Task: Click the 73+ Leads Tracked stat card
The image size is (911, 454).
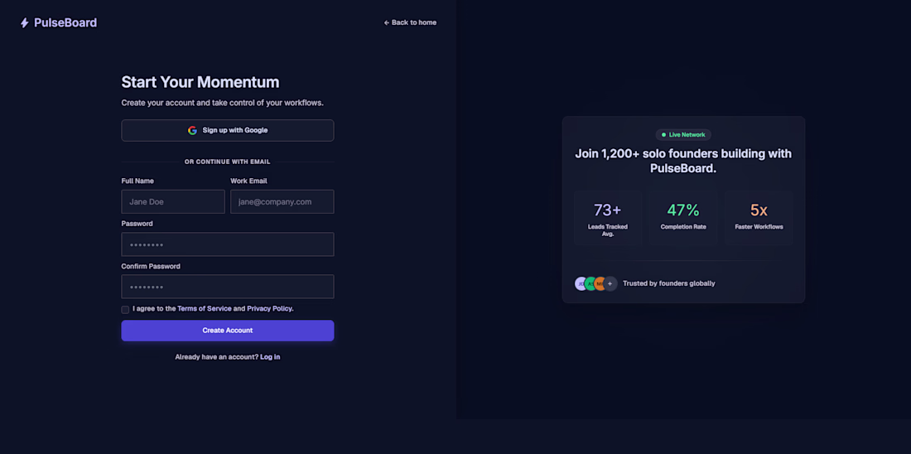Action: (608, 218)
